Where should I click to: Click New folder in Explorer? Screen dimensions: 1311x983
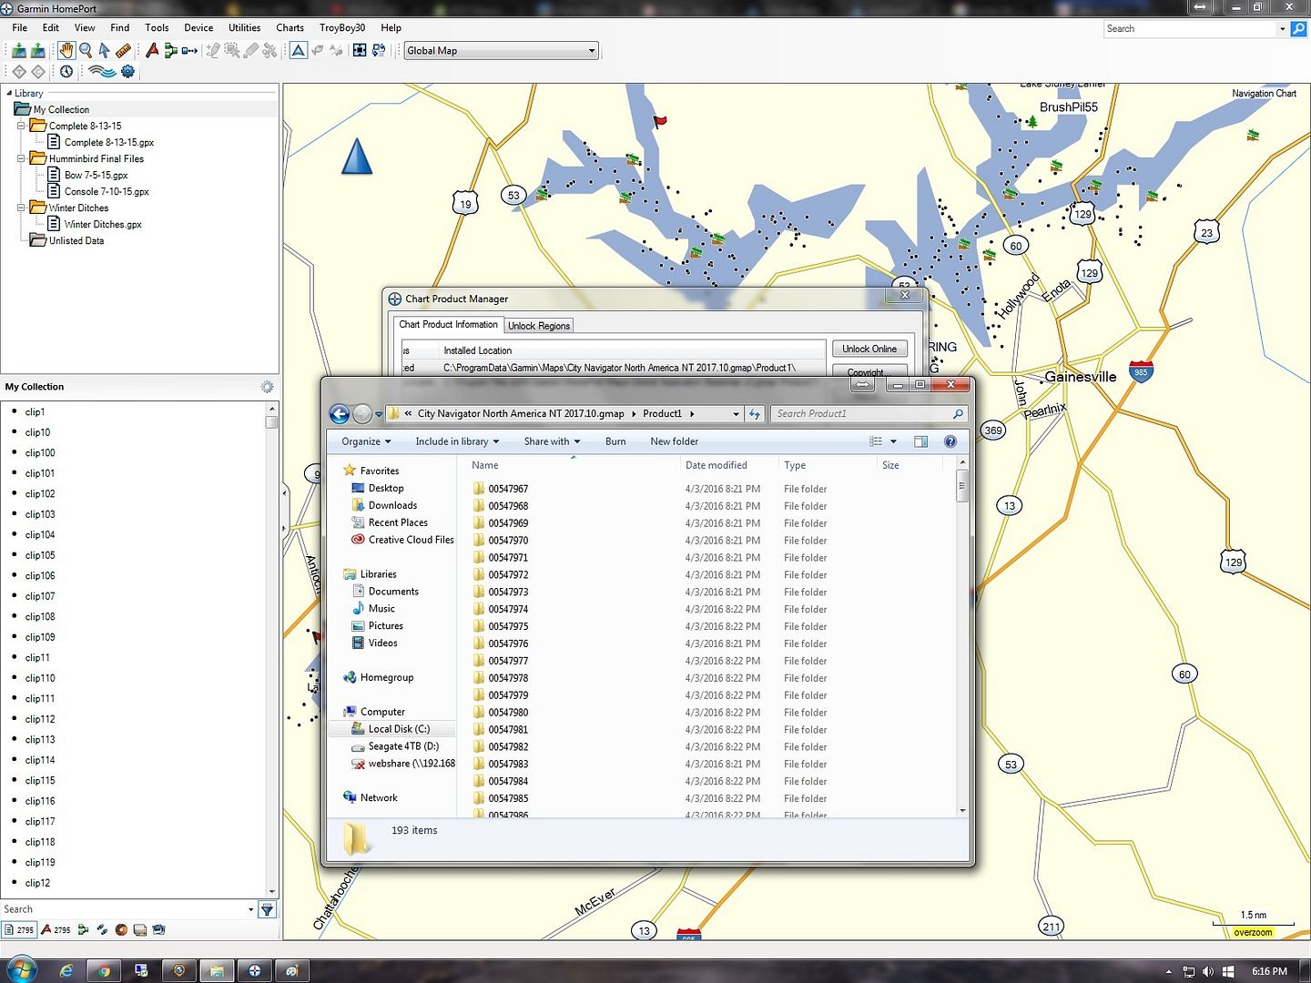[674, 441]
